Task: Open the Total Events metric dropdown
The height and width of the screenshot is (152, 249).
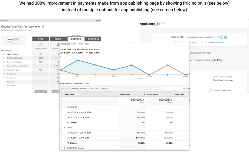Action: 67,44
